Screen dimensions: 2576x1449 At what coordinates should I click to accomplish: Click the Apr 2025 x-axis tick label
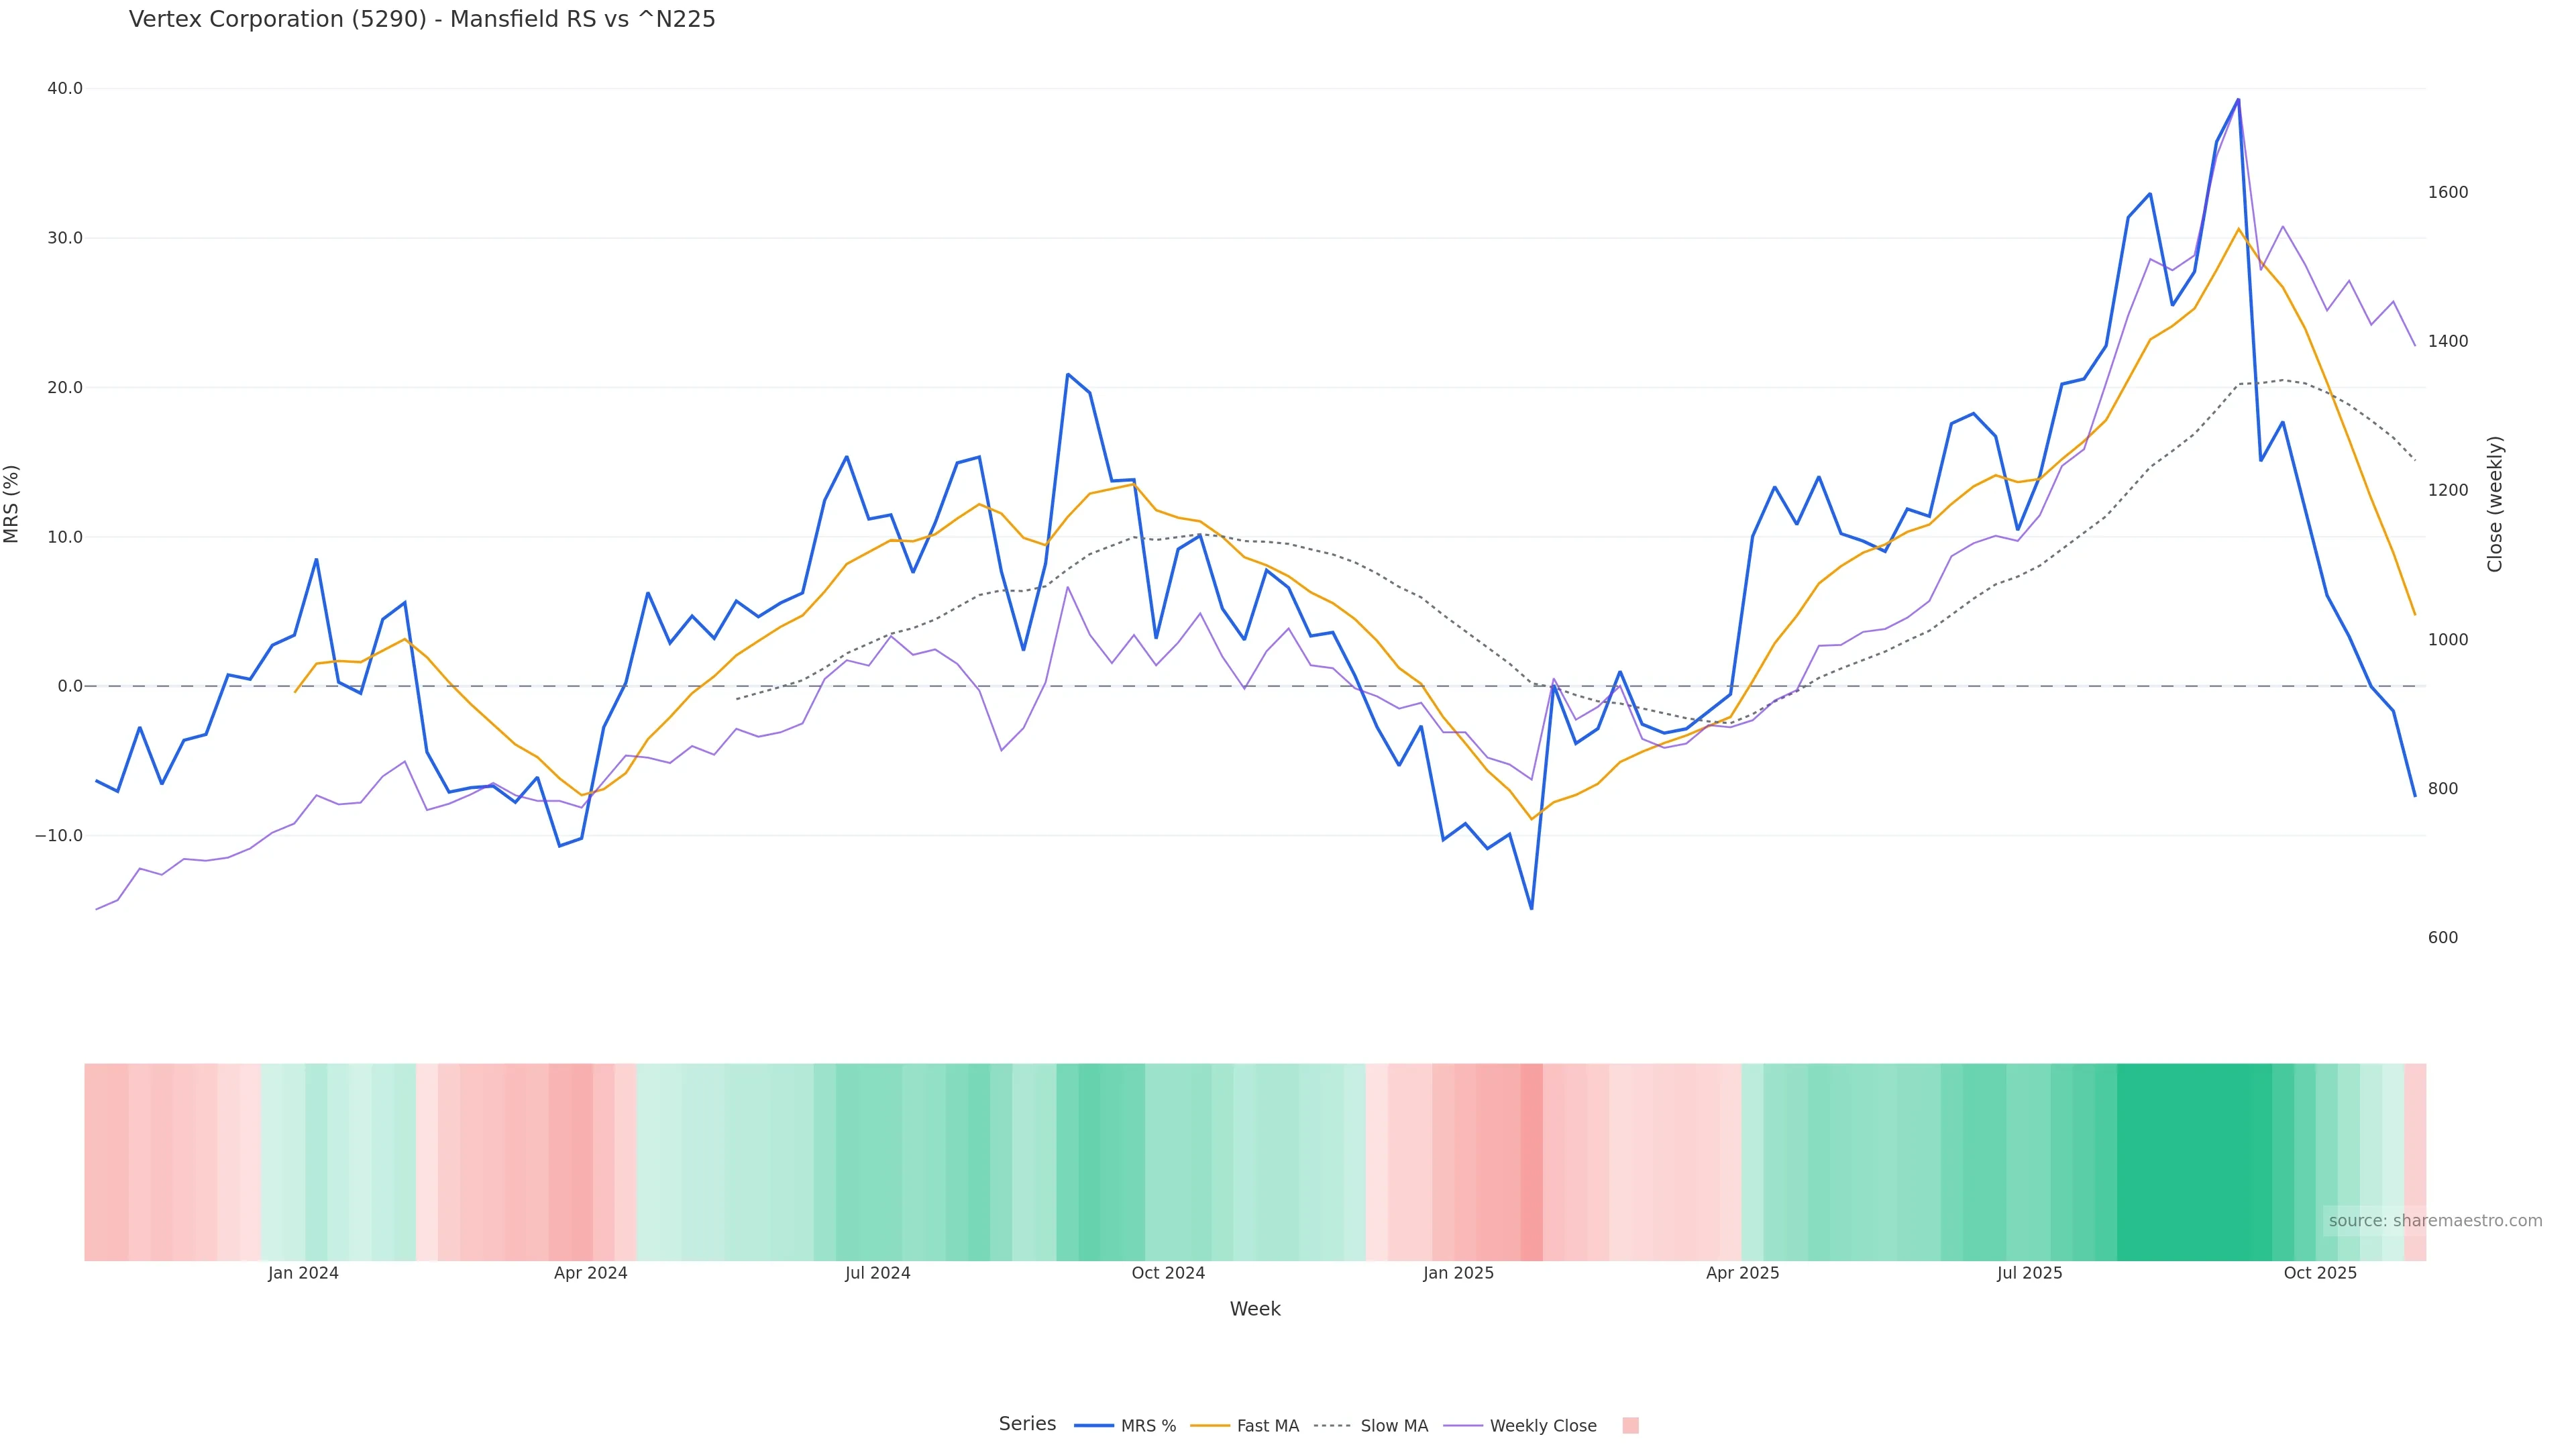point(1742,1273)
